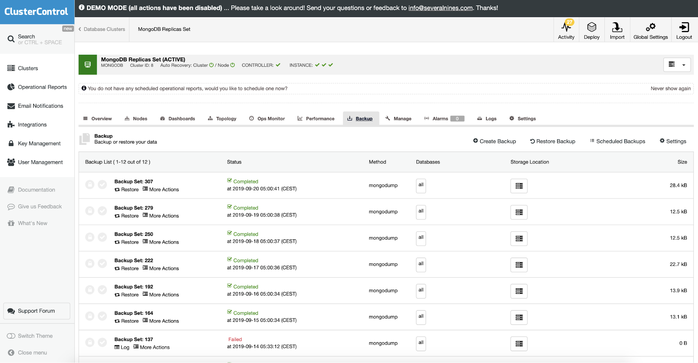Viewport: 698px width, 363px height.
Task: Open the Support Forum button
Action: coord(37,311)
